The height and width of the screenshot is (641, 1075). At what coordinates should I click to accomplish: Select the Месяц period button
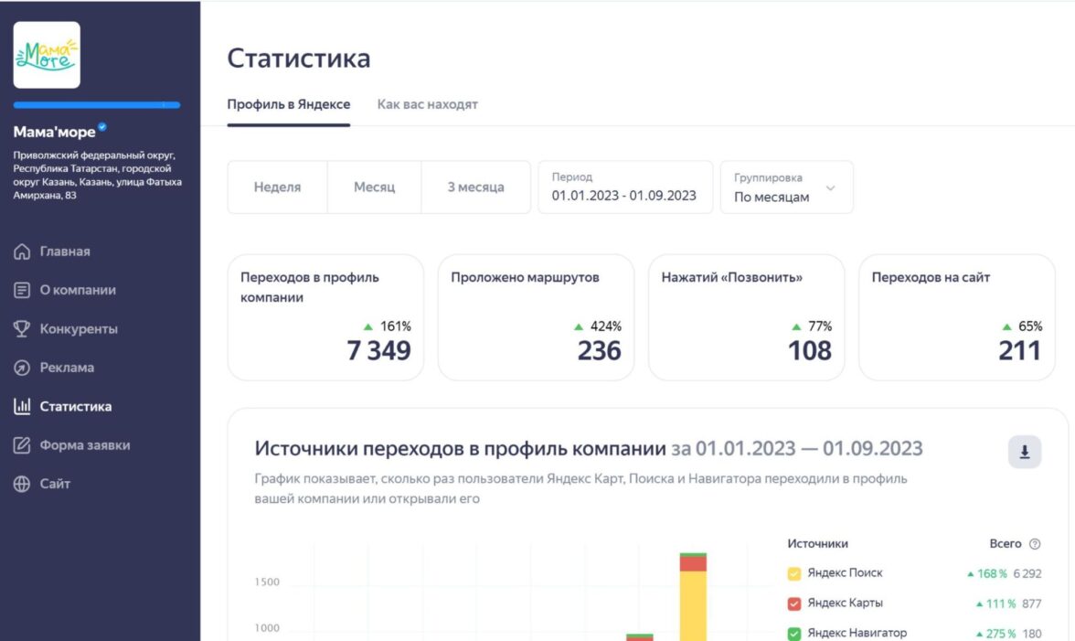(x=375, y=187)
